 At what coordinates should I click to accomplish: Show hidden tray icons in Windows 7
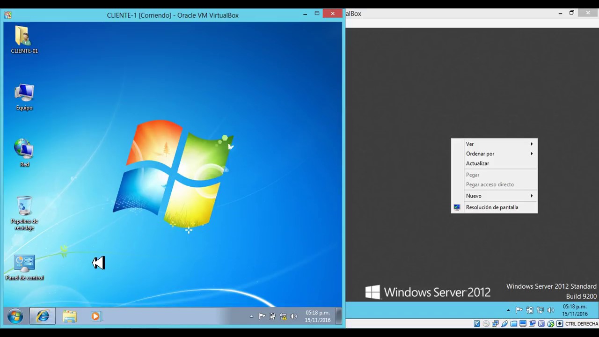[x=251, y=316]
